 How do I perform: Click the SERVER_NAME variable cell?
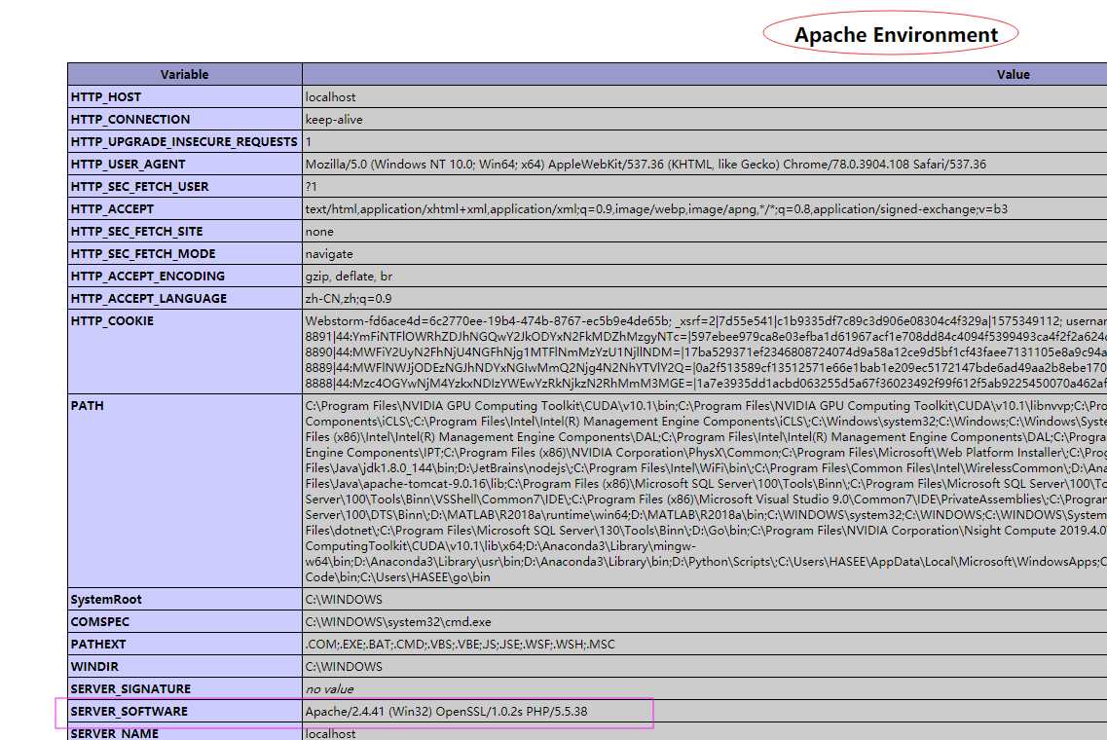(x=184, y=732)
